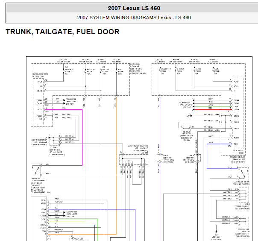Click the 'HOT IN ON OR ACC' header
This screenshot has height=241, width=258.
point(194,61)
